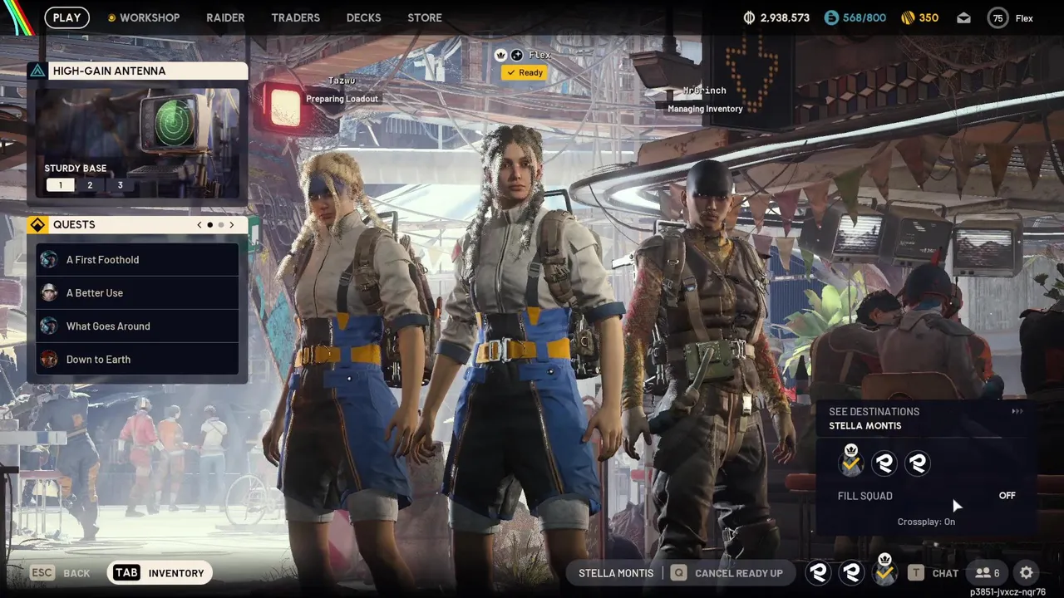Open the settings gear
Viewport: 1064px width, 598px height.
1027,573
